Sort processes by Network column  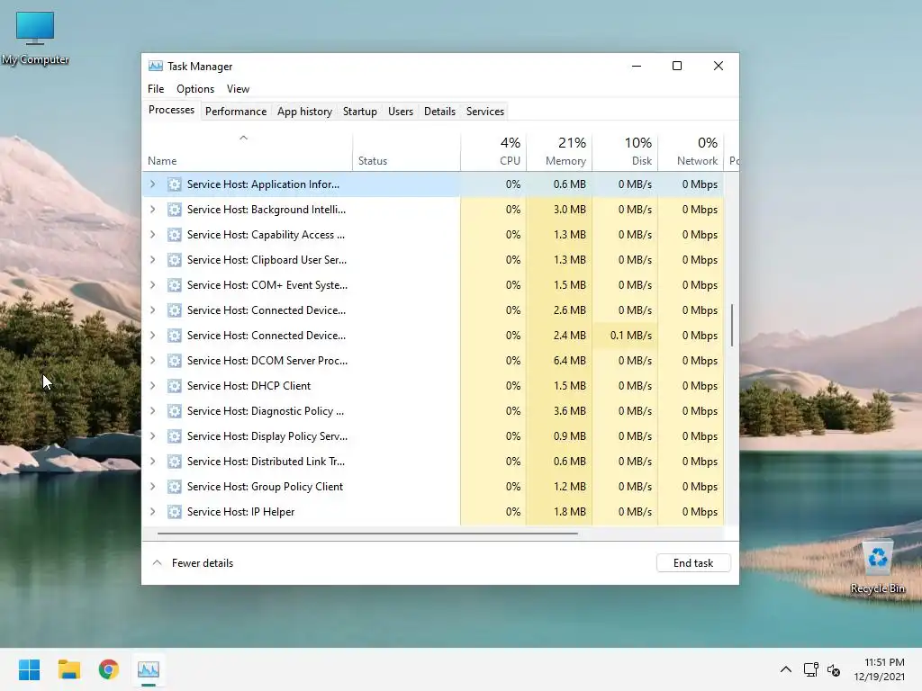coord(691,151)
